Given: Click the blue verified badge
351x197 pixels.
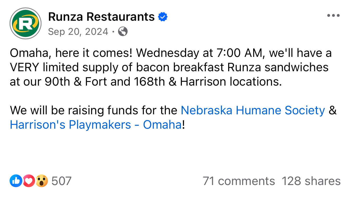Looking at the screenshot, I should [x=163, y=17].
